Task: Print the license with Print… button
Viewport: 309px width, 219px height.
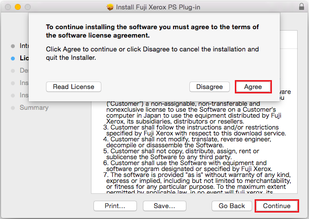Action: point(115,206)
